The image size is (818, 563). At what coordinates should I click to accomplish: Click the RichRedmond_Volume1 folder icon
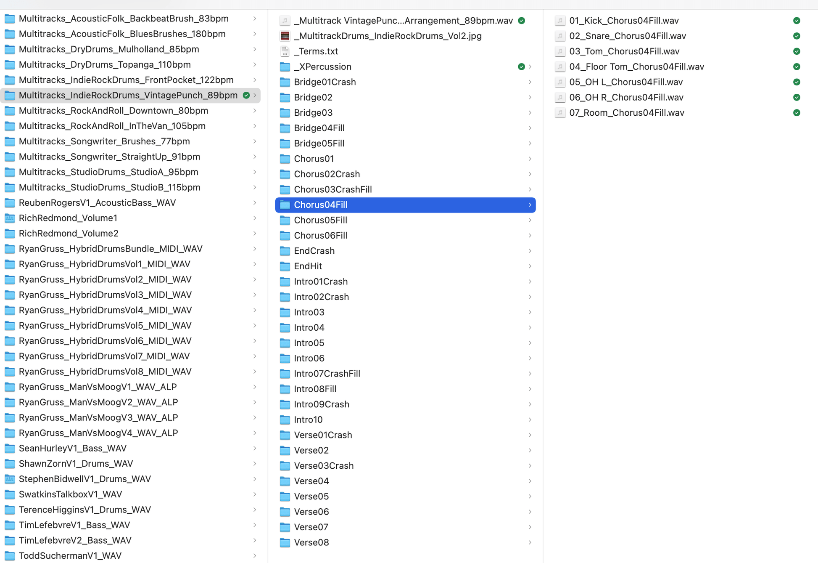tap(10, 218)
